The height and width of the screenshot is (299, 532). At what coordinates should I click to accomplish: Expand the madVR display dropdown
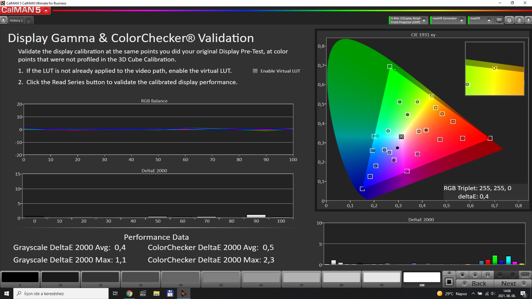pyautogui.click(x=489, y=20)
